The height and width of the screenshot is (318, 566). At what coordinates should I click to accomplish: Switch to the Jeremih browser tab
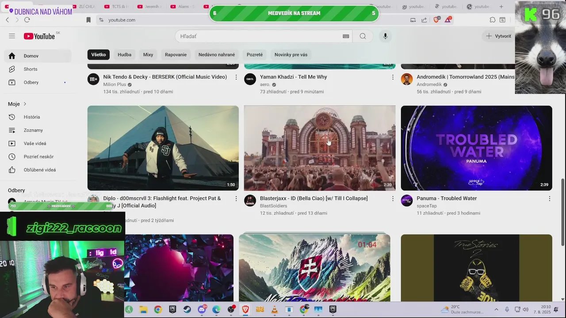tap(149, 7)
